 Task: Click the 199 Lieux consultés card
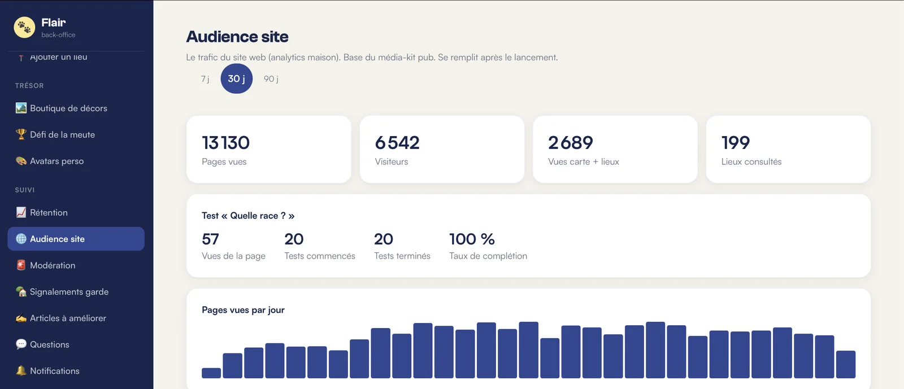pyautogui.click(x=788, y=150)
